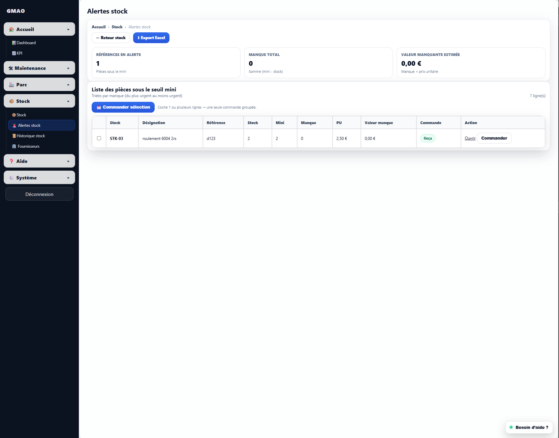
Task: Open Historique stock from sidebar
Action: coord(31,136)
